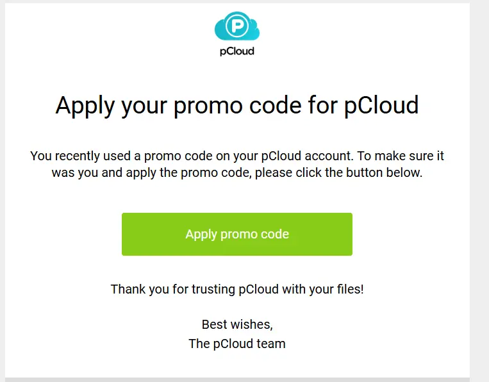Click the gray footer strip below the email body

pyautogui.click(x=237, y=380)
